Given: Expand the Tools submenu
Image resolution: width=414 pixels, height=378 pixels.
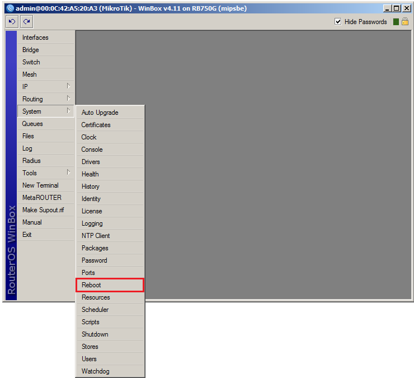Looking at the screenshot, I should pos(46,173).
